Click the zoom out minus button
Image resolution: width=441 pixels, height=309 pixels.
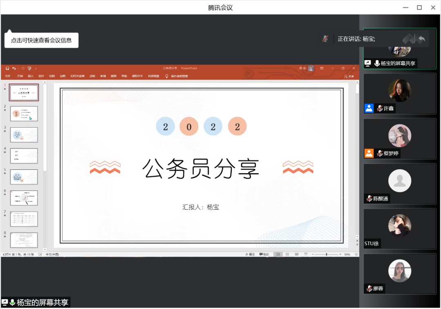(313, 254)
